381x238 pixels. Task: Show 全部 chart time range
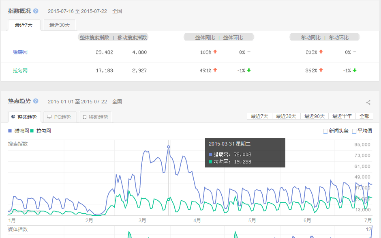click(364, 116)
